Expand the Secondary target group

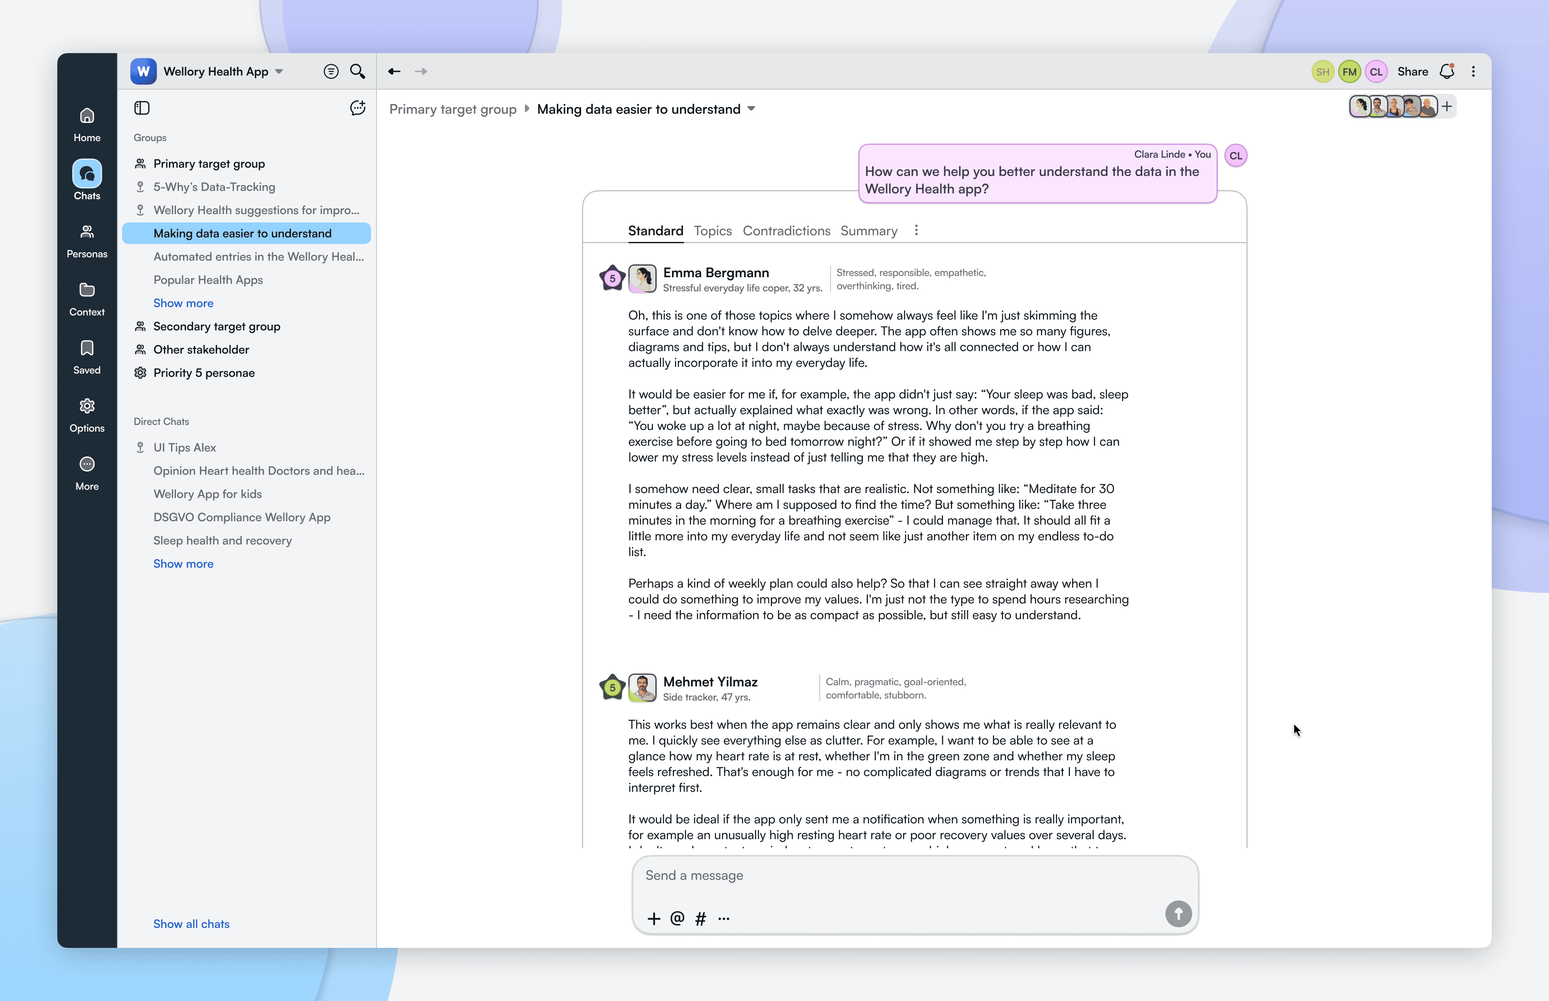click(x=217, y=326)
